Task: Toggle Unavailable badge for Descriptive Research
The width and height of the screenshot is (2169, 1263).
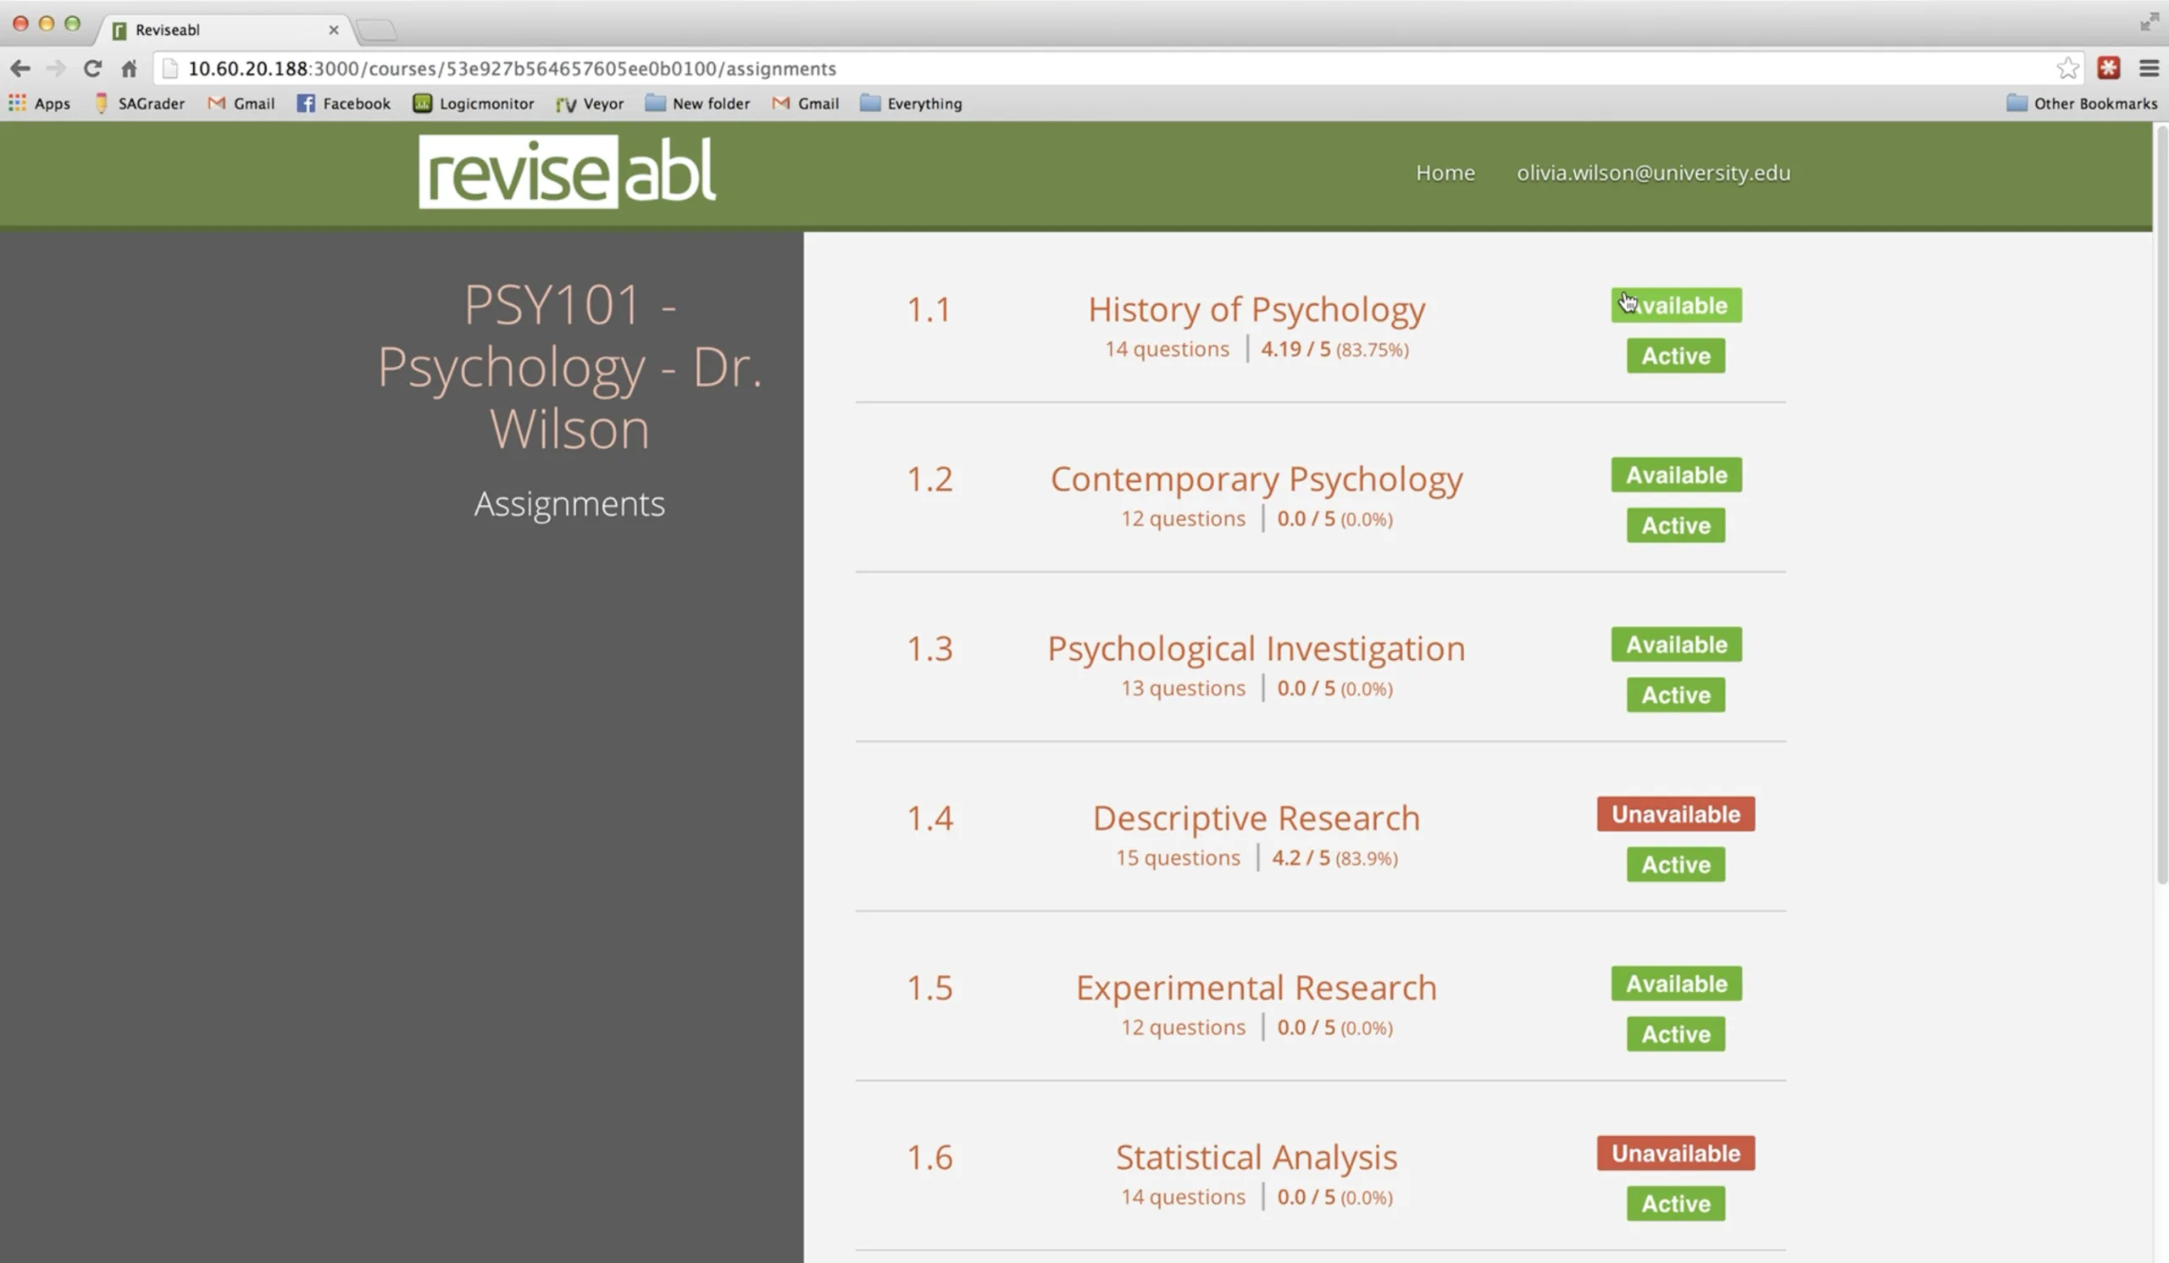Action: coord(1675,814)
